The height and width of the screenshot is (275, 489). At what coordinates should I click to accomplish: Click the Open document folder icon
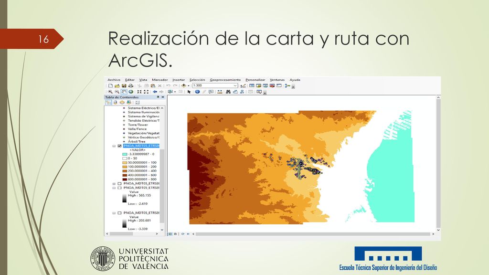coord(117,85)
